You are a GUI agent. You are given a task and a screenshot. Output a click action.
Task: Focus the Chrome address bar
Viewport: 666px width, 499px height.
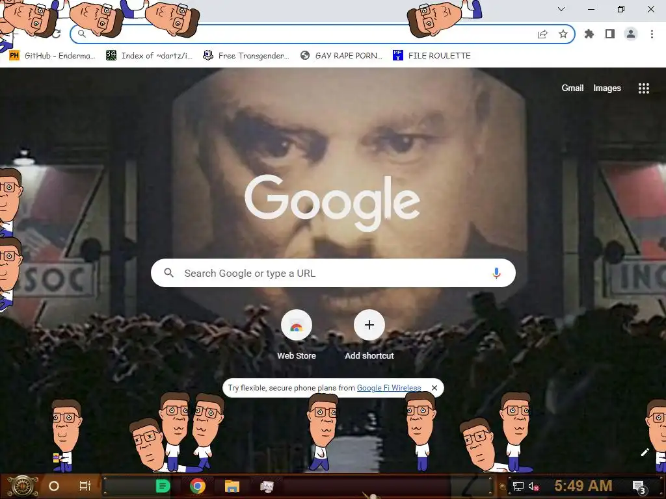(x=323, y=34)
